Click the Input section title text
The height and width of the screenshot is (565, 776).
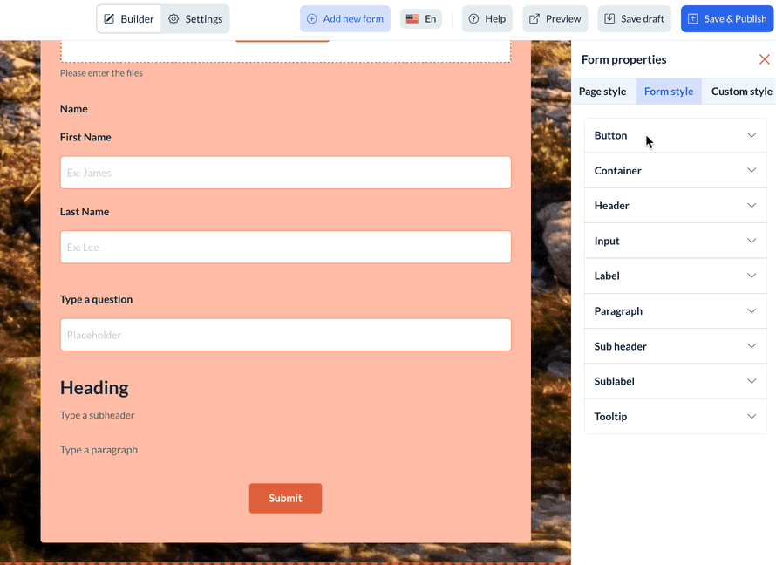point(607,241)
